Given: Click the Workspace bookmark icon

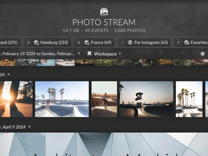Looking at the screenshot, I should [89, 54].
